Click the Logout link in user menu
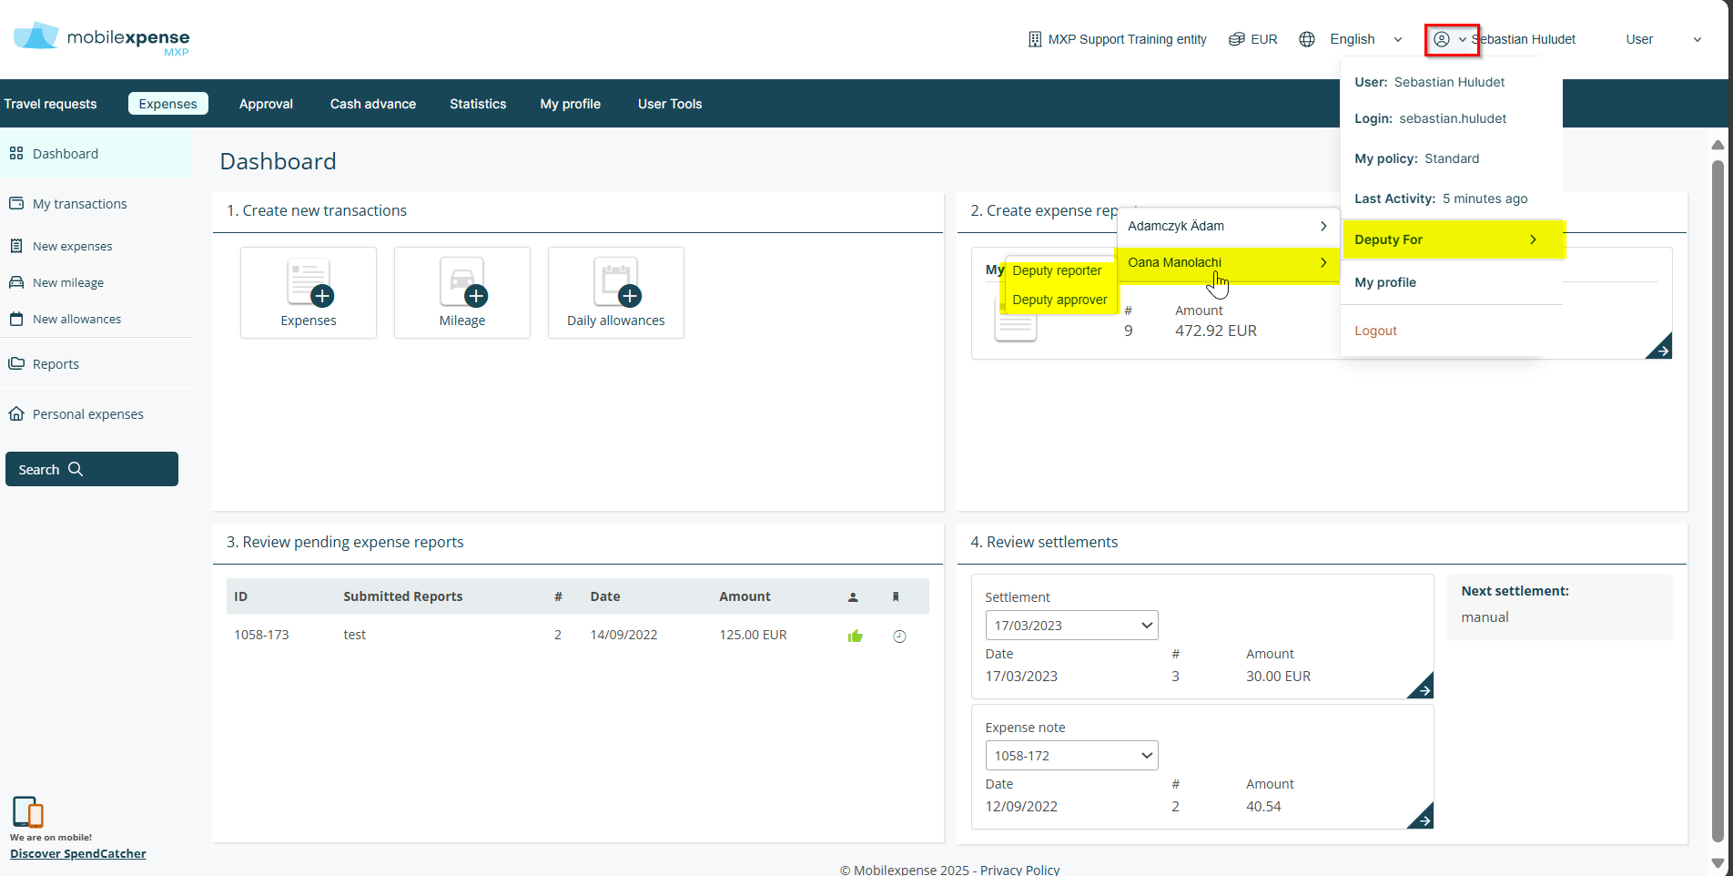The height and width of the screenshot is (876, 1733). click(1375, 331)
